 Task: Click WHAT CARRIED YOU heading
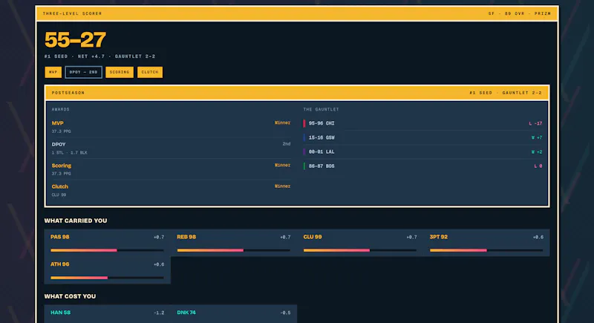pyautogui.click(x=76, y=221)
